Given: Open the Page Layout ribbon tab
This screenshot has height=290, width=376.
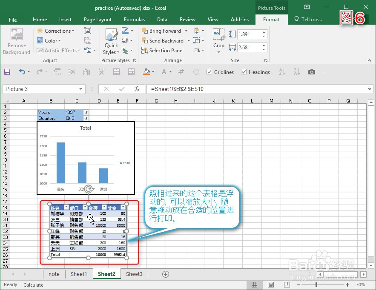Looking at the screenshot, I should click(98, 19).
